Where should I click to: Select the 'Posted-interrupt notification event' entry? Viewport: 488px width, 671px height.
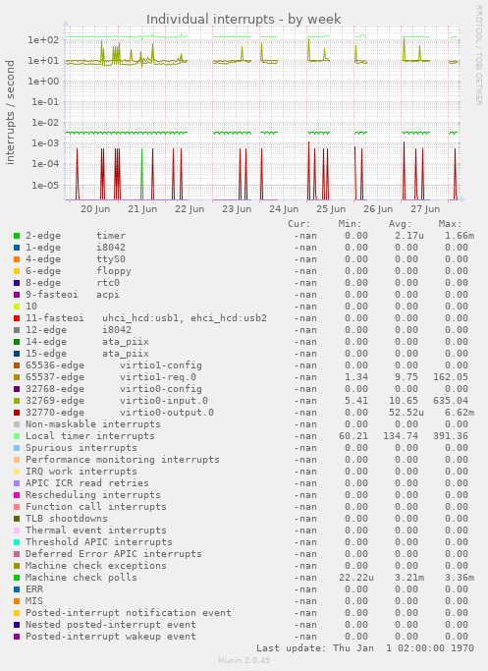pyautogui.click(x=129, y=613)
